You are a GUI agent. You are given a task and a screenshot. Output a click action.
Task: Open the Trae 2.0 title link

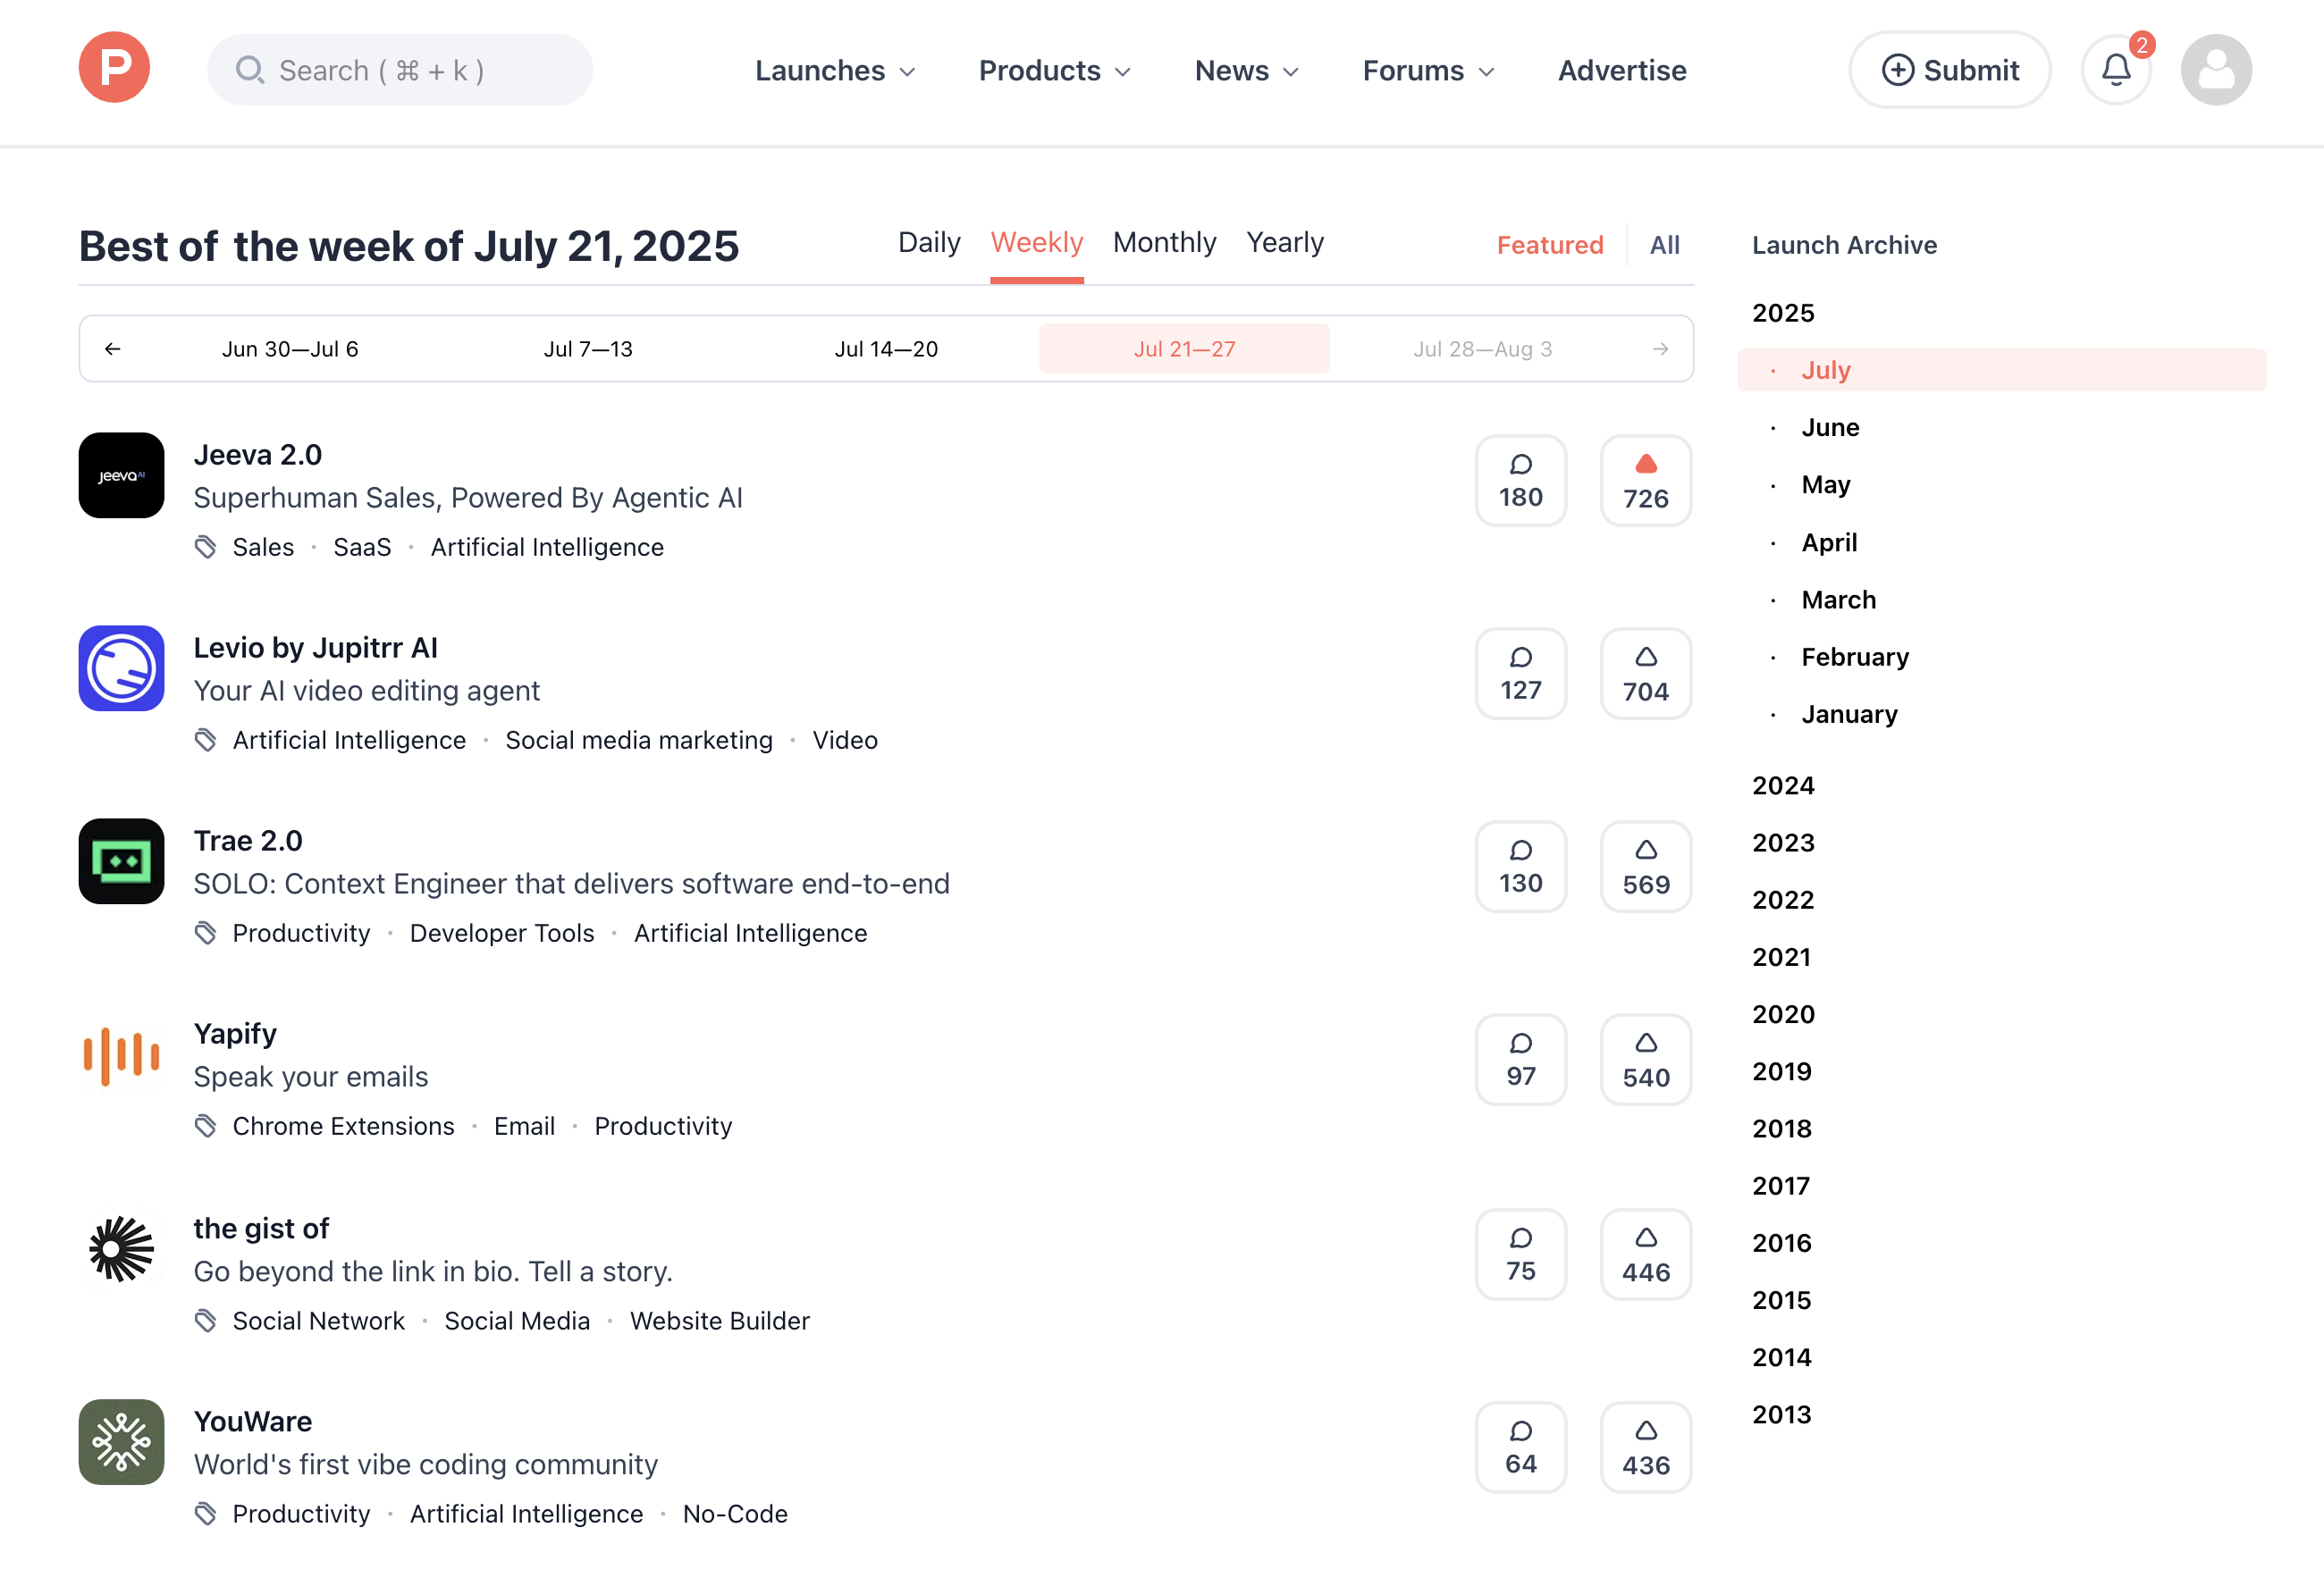[x=248, y=841]
